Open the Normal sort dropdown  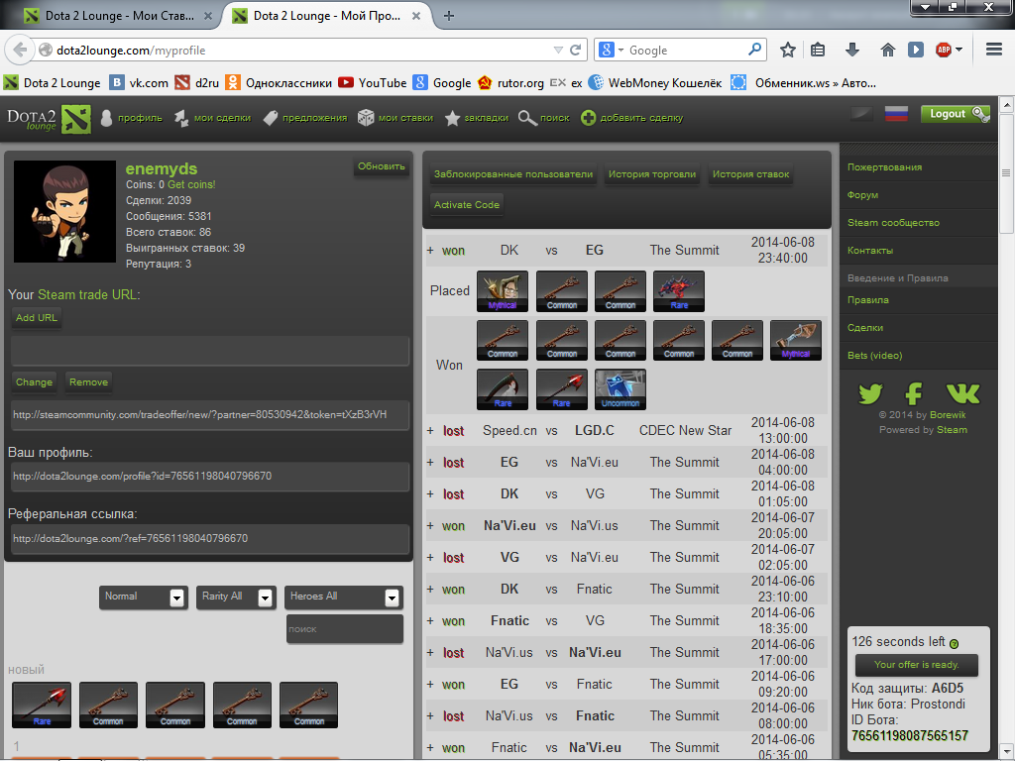(x=143, y=598)
